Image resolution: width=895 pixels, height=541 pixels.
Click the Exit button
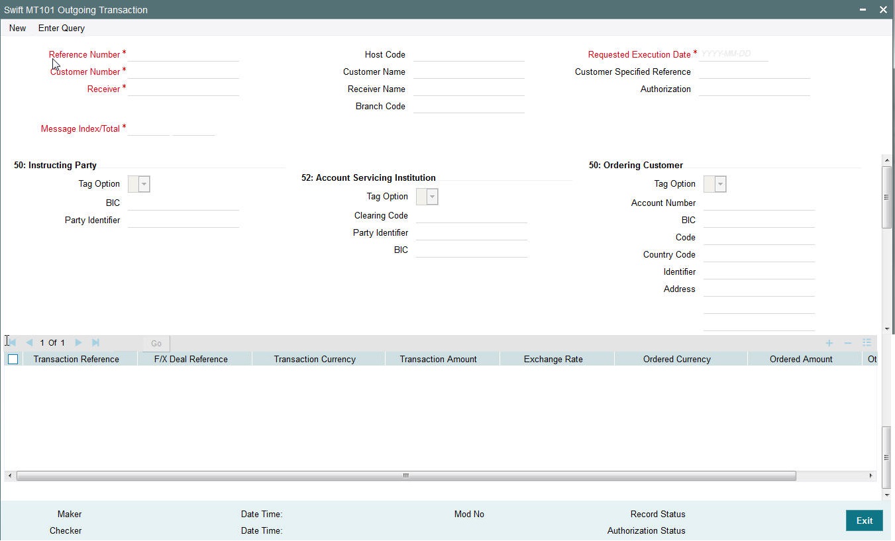coord(865,520)
